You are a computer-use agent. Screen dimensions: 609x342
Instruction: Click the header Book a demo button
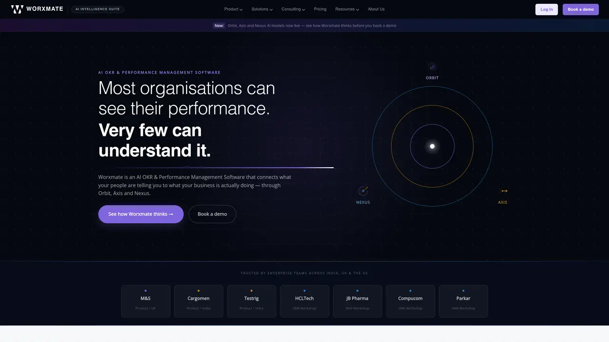pyautogui.click(x=580, y=9)
